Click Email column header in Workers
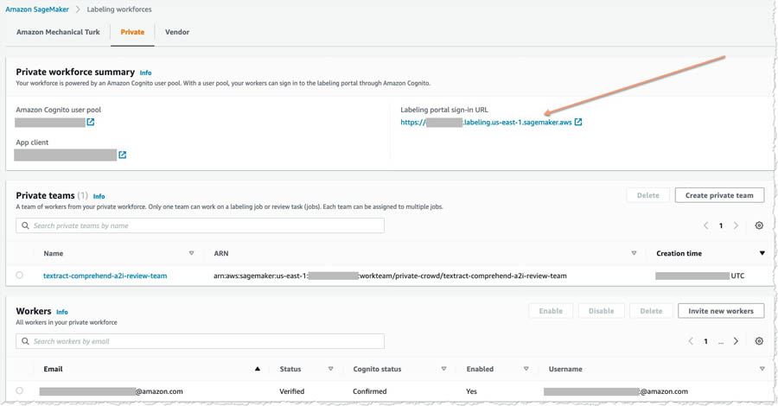The height and width of the screenshot is (406, 778). tap(53, 369)
